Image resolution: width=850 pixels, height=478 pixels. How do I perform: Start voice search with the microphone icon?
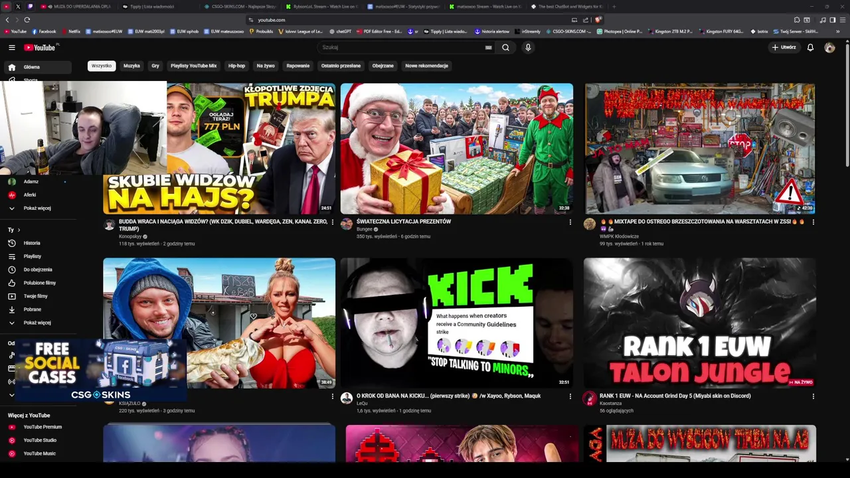click(528, 48)
